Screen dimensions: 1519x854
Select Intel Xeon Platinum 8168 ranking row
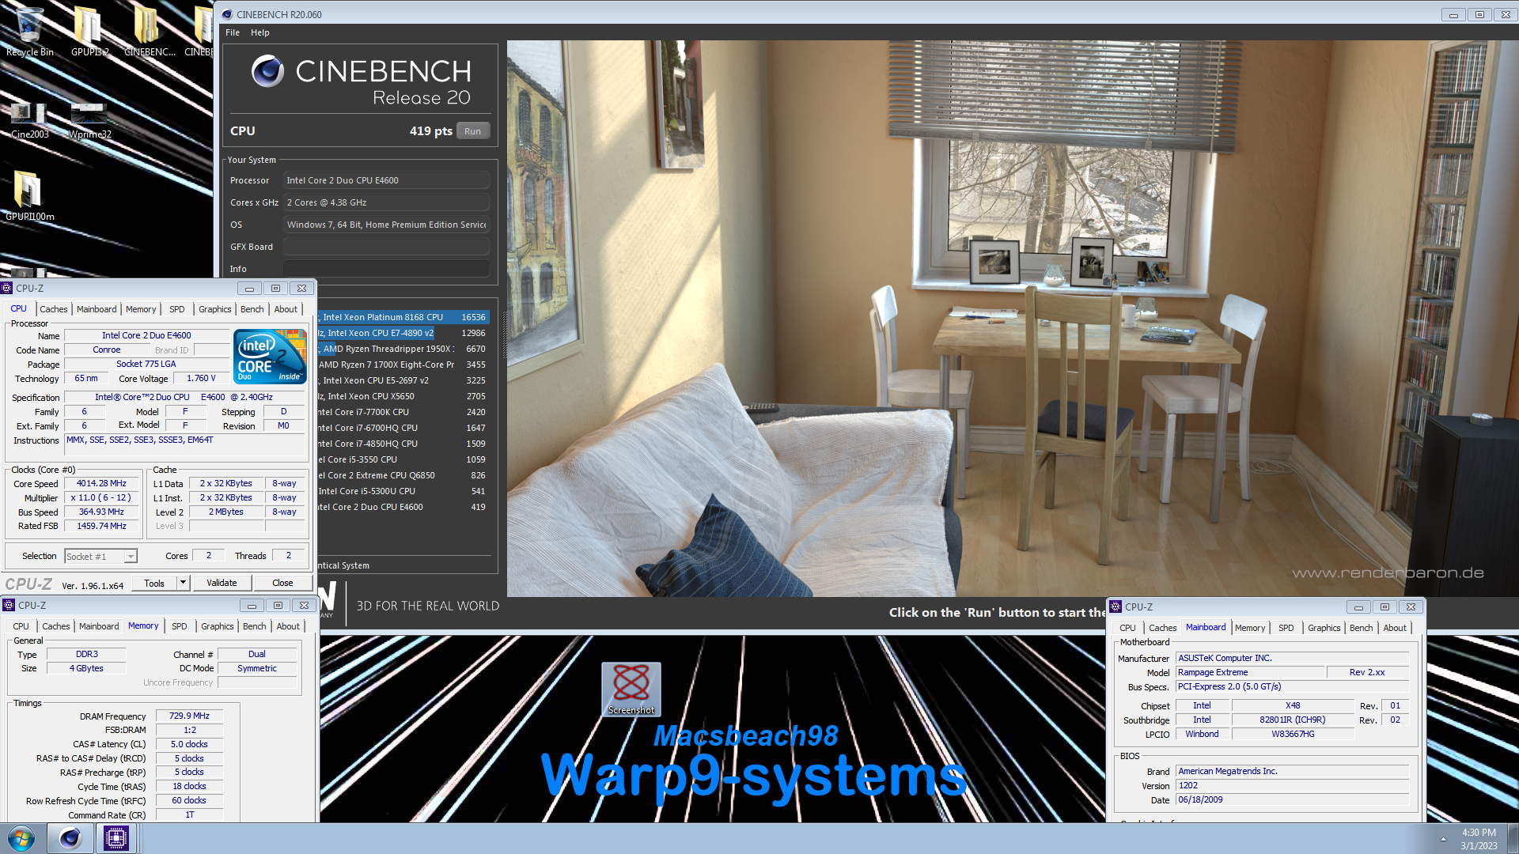click(403, 317)
